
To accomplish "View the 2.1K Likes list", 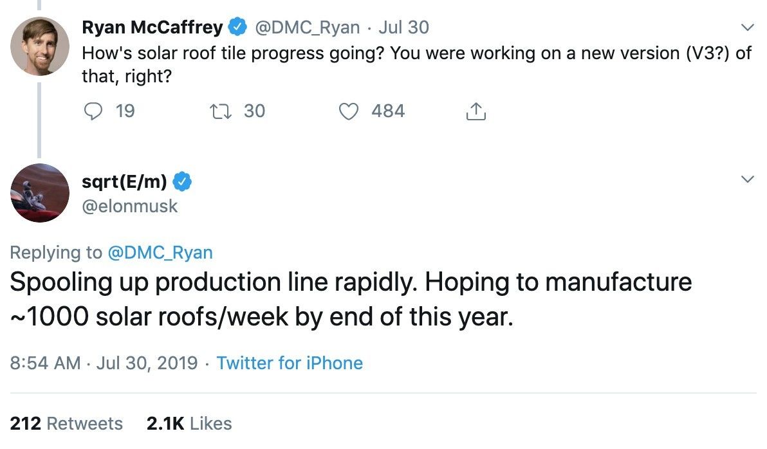I will click(189, 423).
